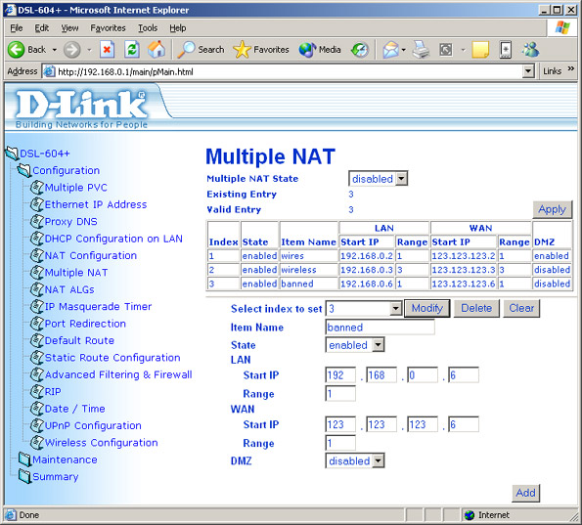Open the File menu
582x525 pixels.
[17, 28]
